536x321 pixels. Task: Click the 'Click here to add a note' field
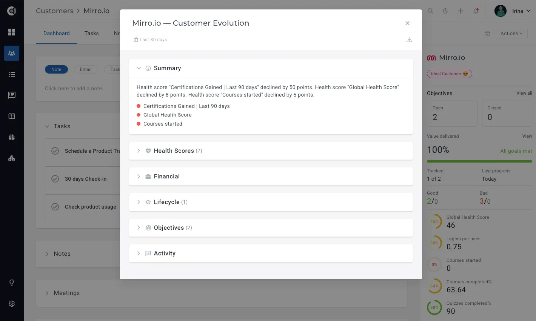74,88
